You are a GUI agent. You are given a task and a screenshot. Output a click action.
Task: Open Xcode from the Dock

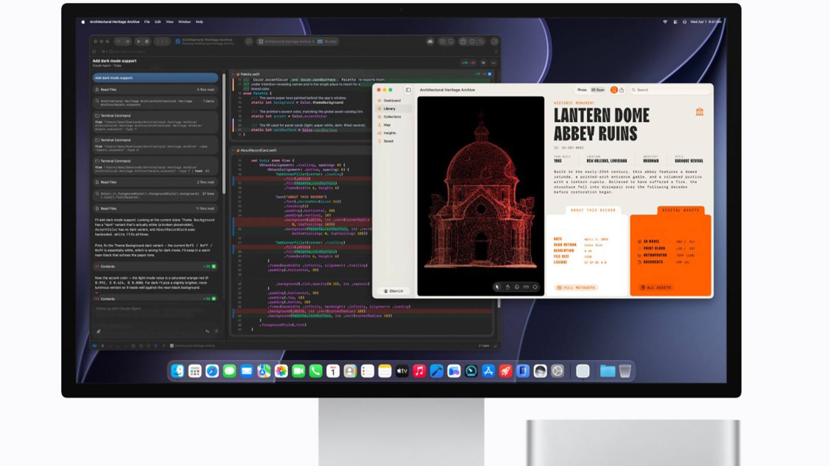click(437, 371)
